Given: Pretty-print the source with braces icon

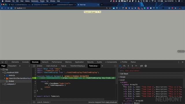Looking at the screenshot, I should pos(34,102).
